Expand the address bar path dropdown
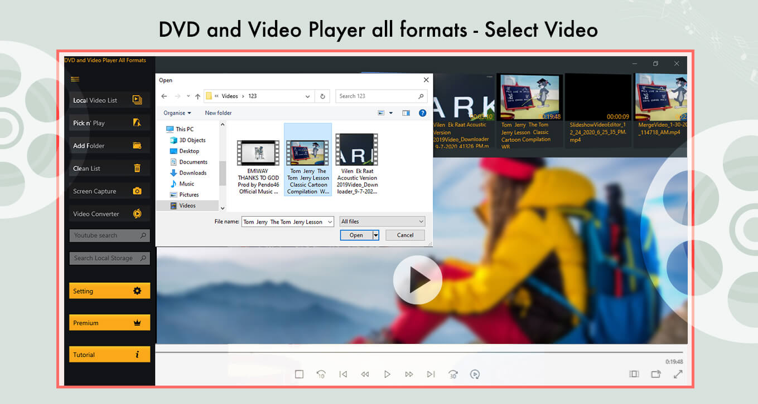The image size is (758, 404). click(x=307, y=96)
